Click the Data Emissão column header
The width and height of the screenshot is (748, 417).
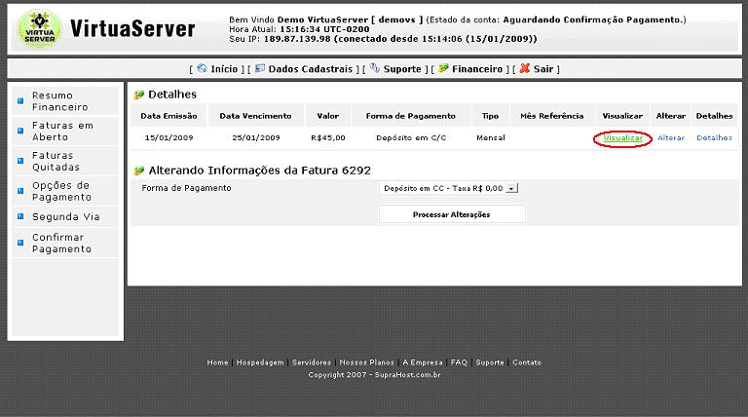tap(168, 116)
